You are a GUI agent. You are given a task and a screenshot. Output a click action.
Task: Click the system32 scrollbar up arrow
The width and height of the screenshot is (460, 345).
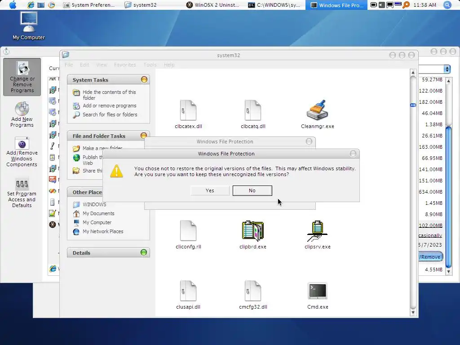413,72
